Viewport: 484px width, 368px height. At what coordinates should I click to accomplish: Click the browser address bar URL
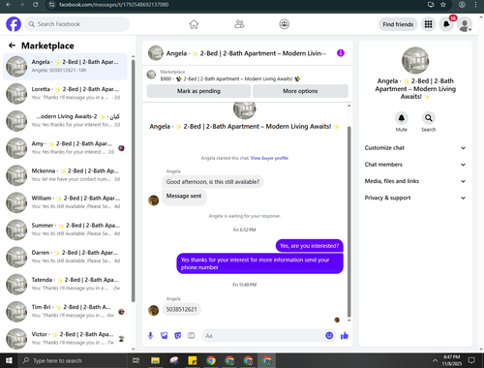point(113,5)
